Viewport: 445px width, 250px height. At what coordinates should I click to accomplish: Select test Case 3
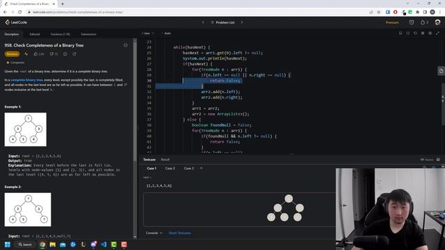click(x=188, y=168)
